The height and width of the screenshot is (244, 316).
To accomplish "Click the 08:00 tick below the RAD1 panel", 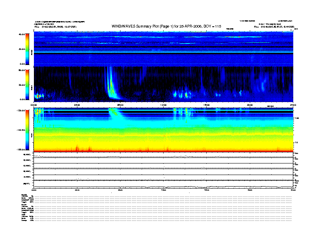I will click(120, 105).
